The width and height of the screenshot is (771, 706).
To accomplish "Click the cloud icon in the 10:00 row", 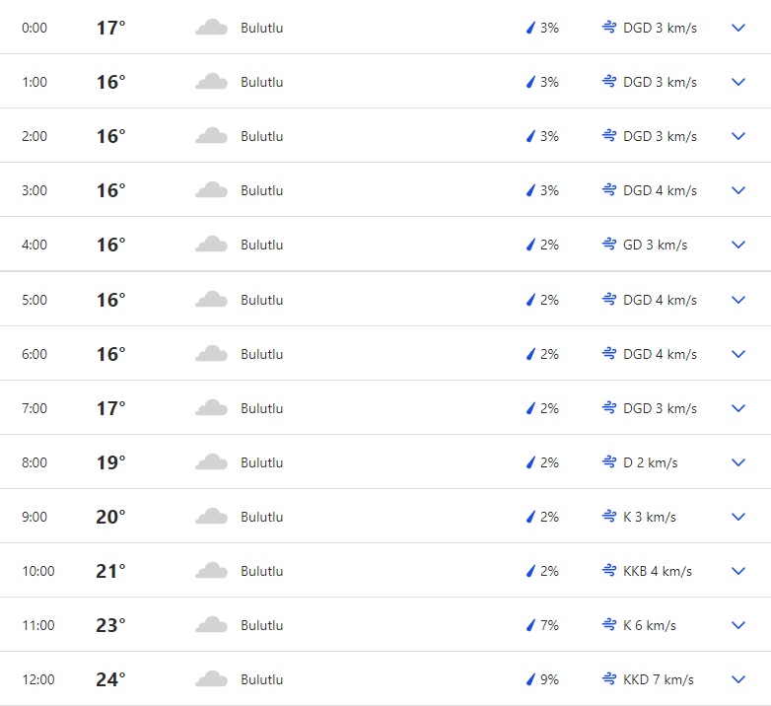I will tap(211, 571).
